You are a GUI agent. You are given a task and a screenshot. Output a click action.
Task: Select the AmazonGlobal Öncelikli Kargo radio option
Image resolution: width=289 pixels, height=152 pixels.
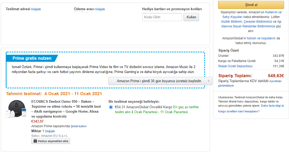pyautogui.click(x=111, y=107)
